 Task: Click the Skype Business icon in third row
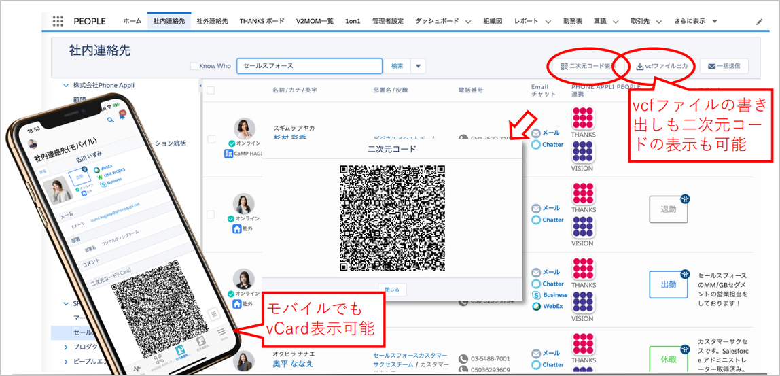[537, 295]
